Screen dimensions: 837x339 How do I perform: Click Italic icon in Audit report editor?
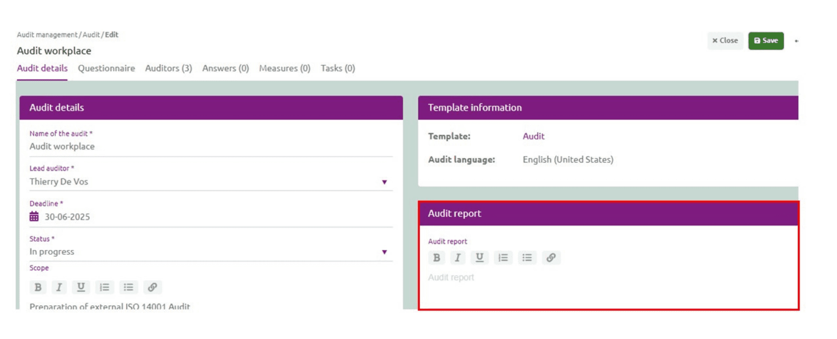tap(458, 258)
